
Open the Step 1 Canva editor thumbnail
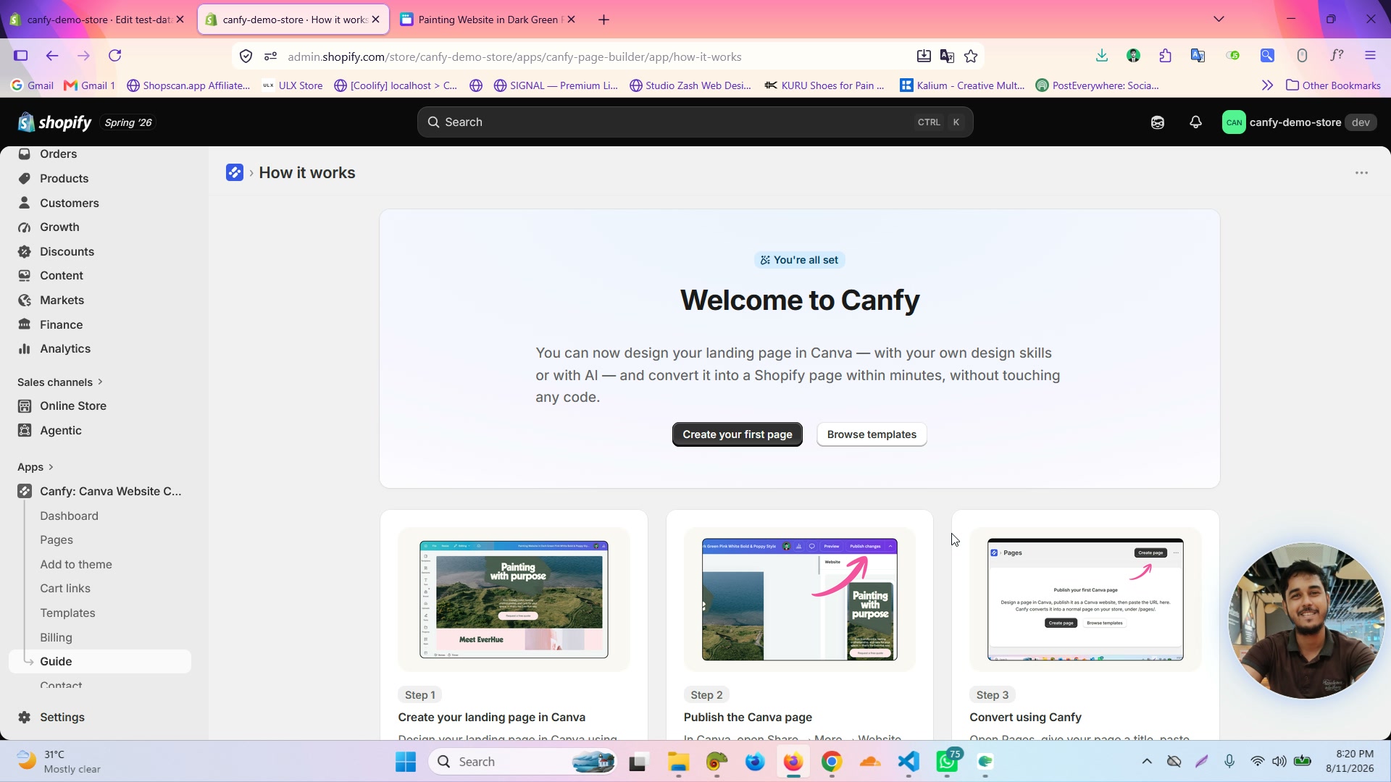(514, 600)
